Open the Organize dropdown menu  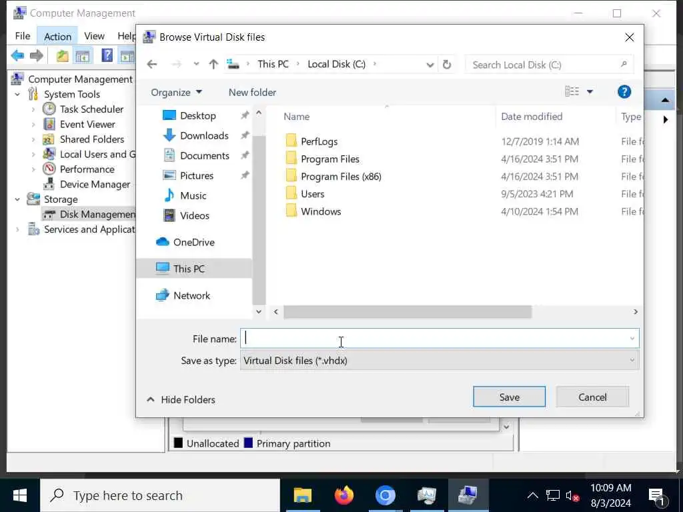176,92
